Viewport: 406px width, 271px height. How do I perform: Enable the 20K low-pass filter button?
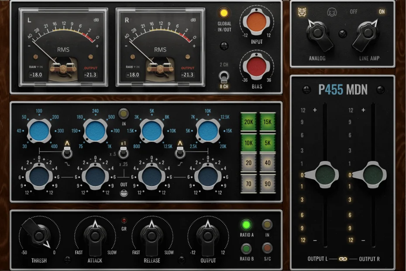click(248, 122)
